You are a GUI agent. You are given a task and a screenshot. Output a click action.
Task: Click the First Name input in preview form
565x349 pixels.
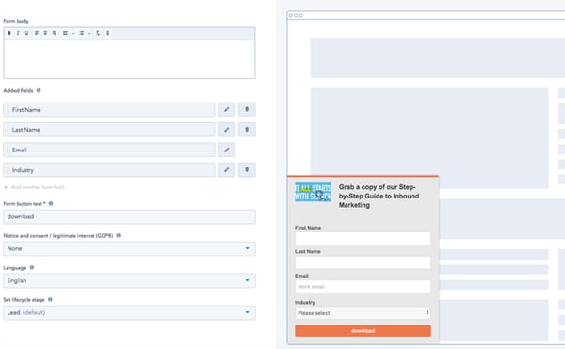coord(363,239)
